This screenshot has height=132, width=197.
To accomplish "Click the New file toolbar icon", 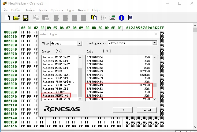I will [x=7, y=18].
